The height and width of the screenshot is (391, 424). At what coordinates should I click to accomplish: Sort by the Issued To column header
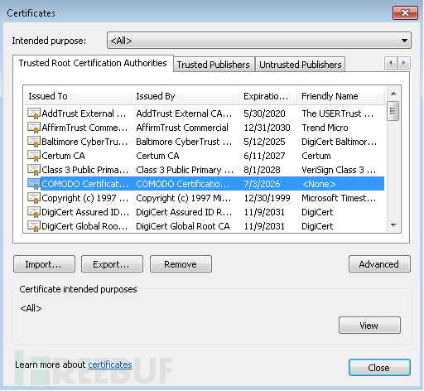click(77, 96)
